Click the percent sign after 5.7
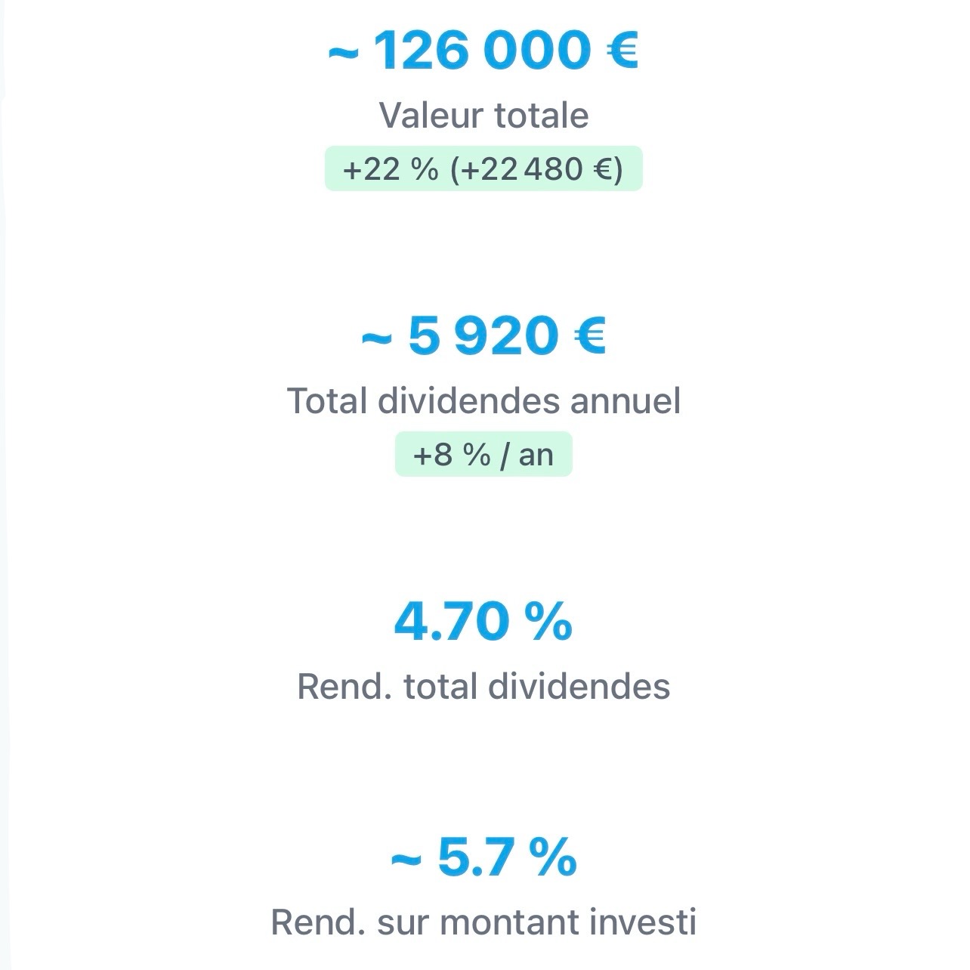This screenshot has height=970, width=970. (x=553, y=857)
